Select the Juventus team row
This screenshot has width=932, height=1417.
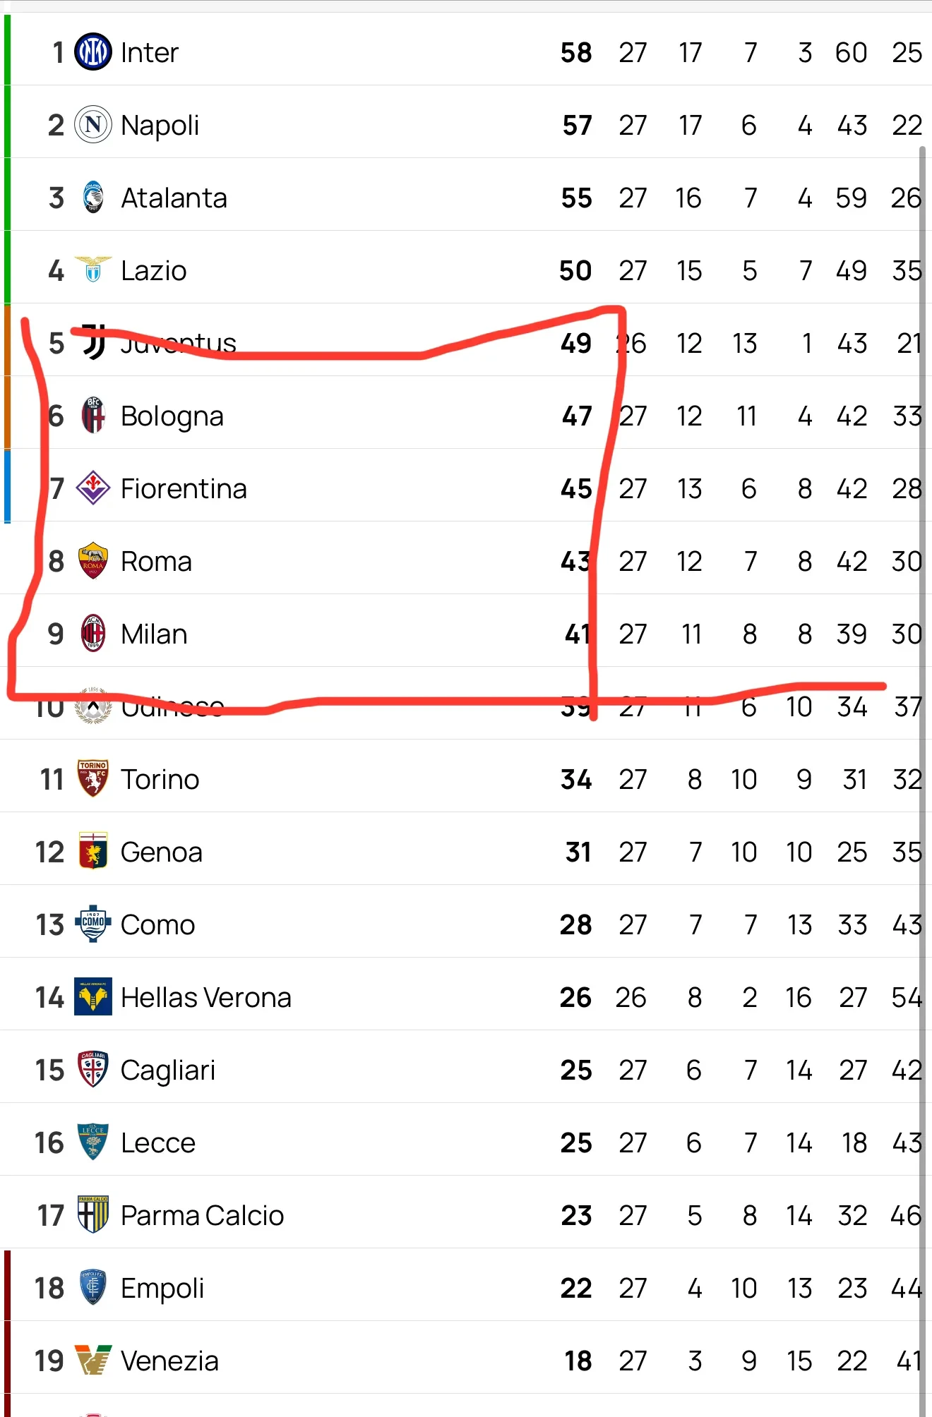tap(424, 343)
